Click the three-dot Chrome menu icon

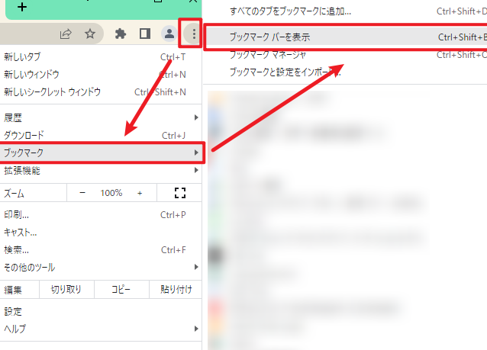[x=194, y=34]
